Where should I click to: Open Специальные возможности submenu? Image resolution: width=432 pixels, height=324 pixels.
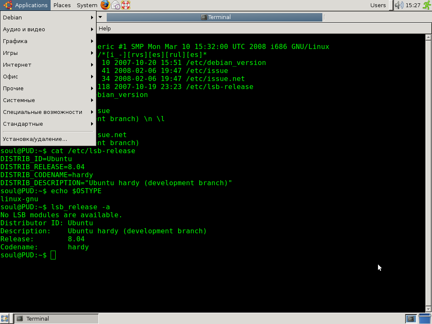click(48, 112)
